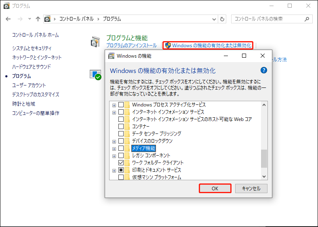The width and height of the screenshot is (318, 227).
Task: Click the メディア機能 folder icon
Action: (x=127, y=148)
